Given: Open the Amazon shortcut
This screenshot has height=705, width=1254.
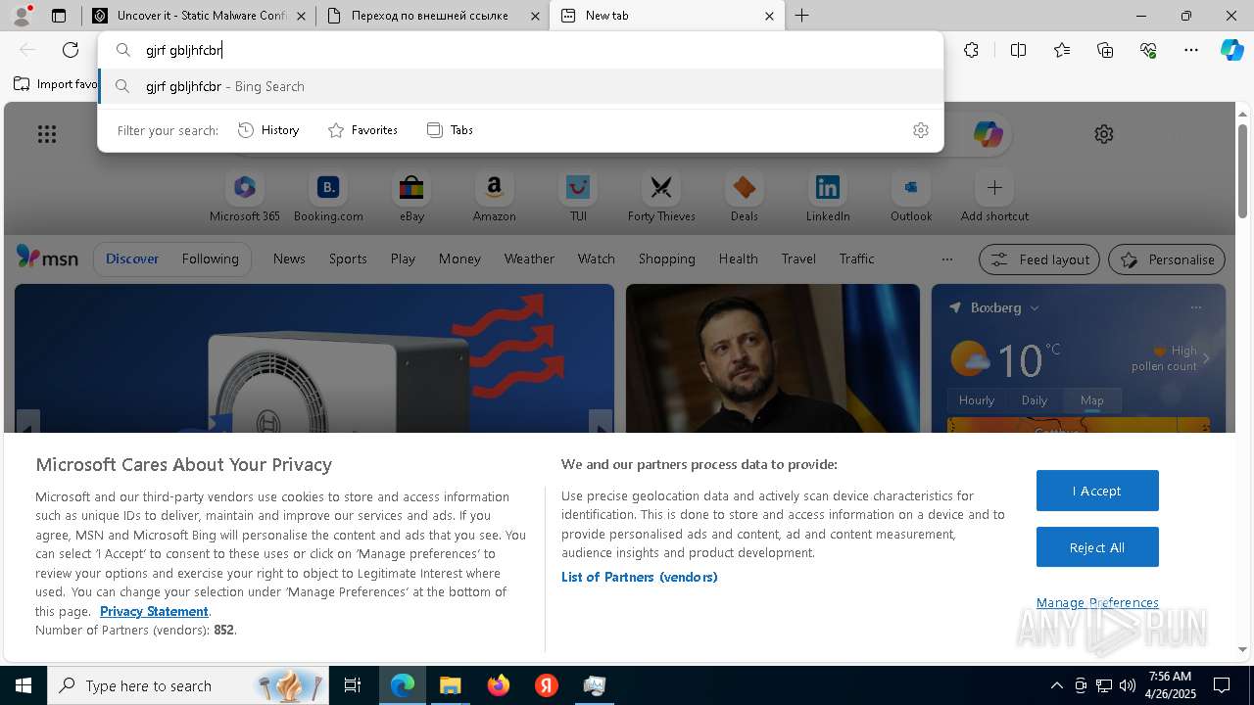Looking at the screenshot, I should click(x=494, y=196).
